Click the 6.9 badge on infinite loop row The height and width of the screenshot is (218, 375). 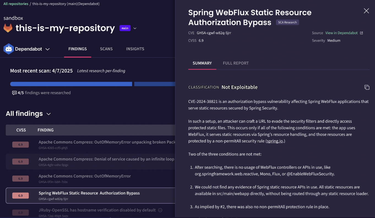pyautogui.click(x=20, y=162)
